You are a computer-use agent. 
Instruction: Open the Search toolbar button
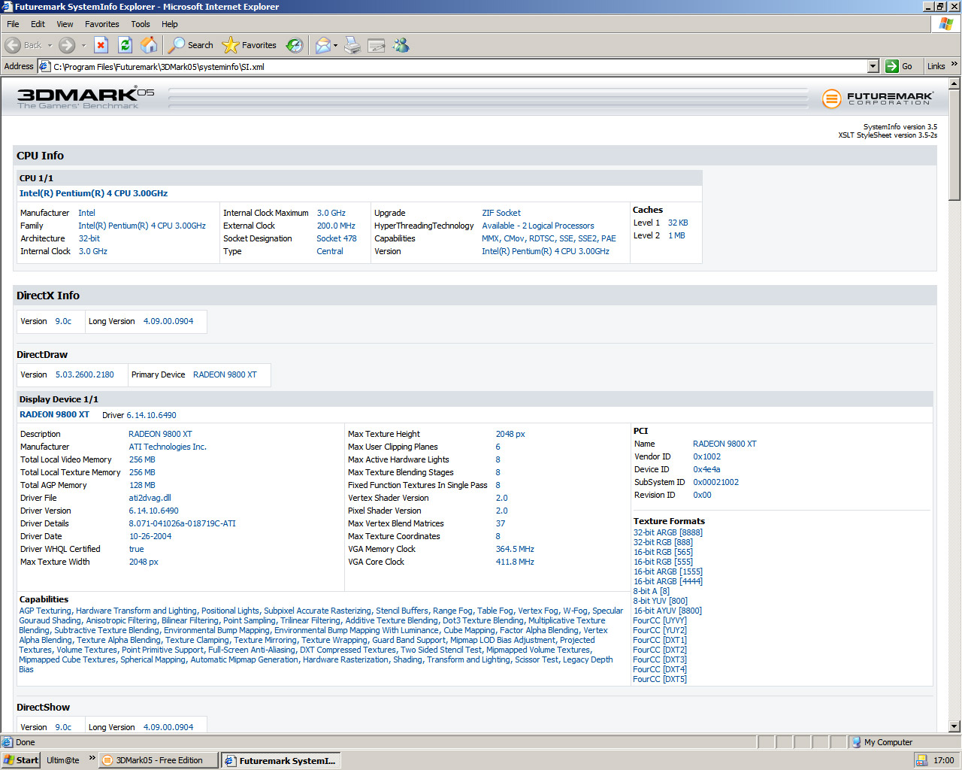[x=191, y=45]
